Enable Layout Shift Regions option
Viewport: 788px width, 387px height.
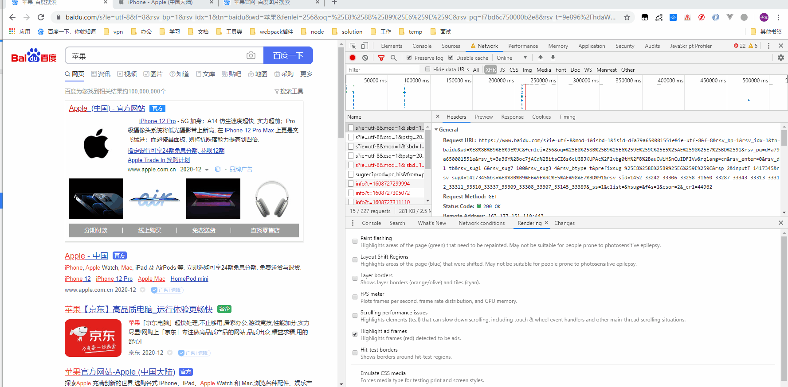click(x=355, y=260)
